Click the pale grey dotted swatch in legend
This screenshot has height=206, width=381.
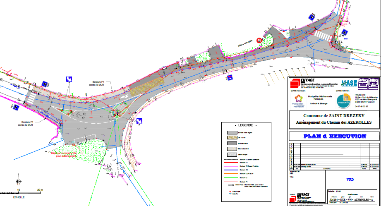pos(232,155)
